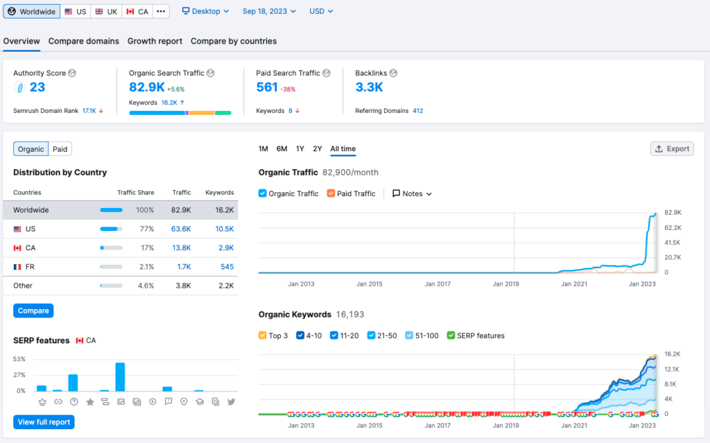Click the globe icon beside Backlinks
The image size is (710, 443).
point(394,73)
